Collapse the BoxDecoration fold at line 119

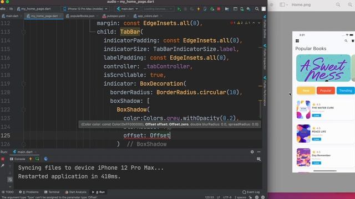pos(23,83)
